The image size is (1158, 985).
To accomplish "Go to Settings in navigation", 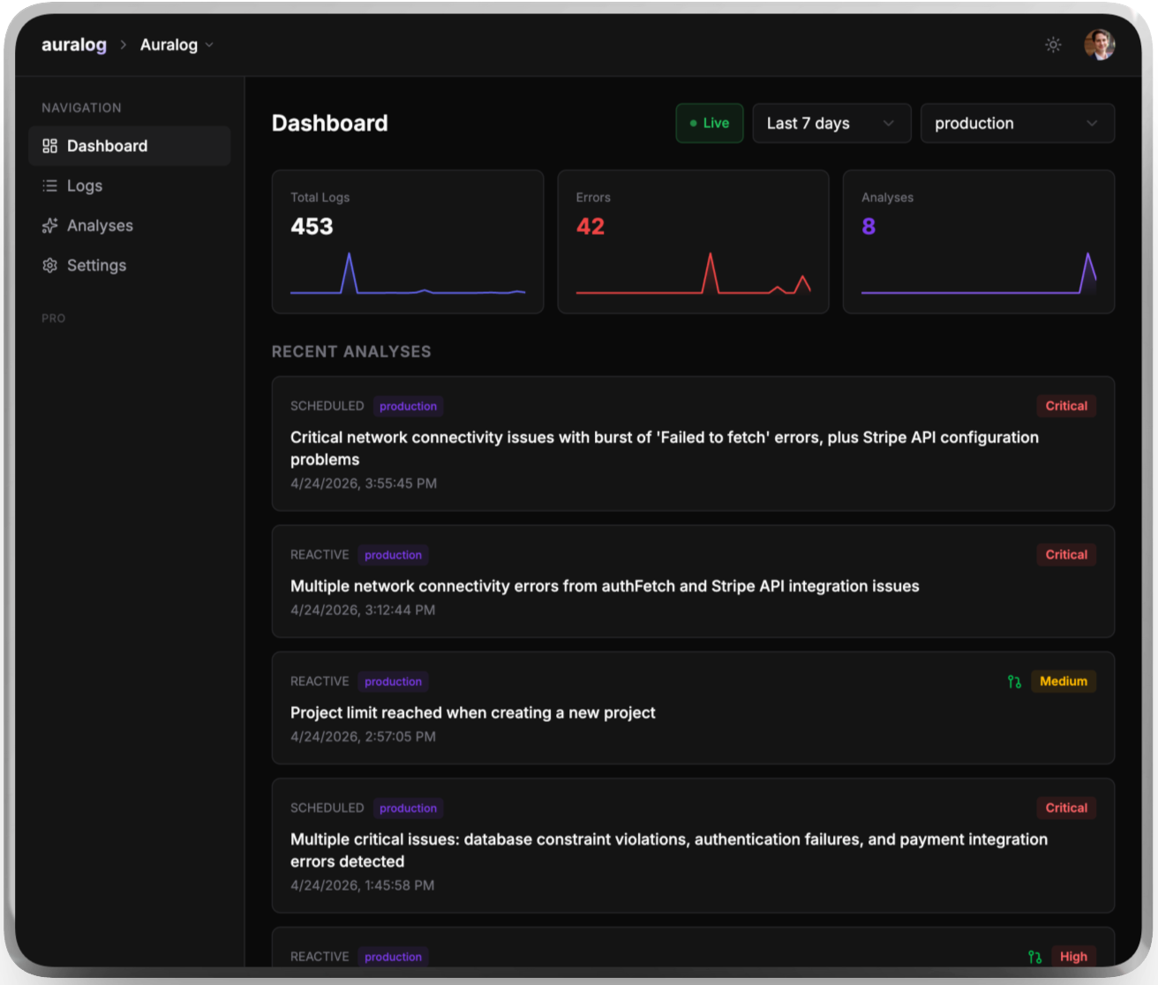I will point(130,265).
